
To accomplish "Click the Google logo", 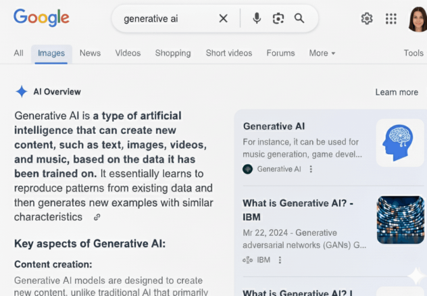I will 41,18.
